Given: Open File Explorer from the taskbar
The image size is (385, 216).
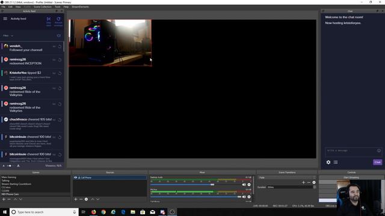Looking at the screenshot, I should (x=133, y=212).
